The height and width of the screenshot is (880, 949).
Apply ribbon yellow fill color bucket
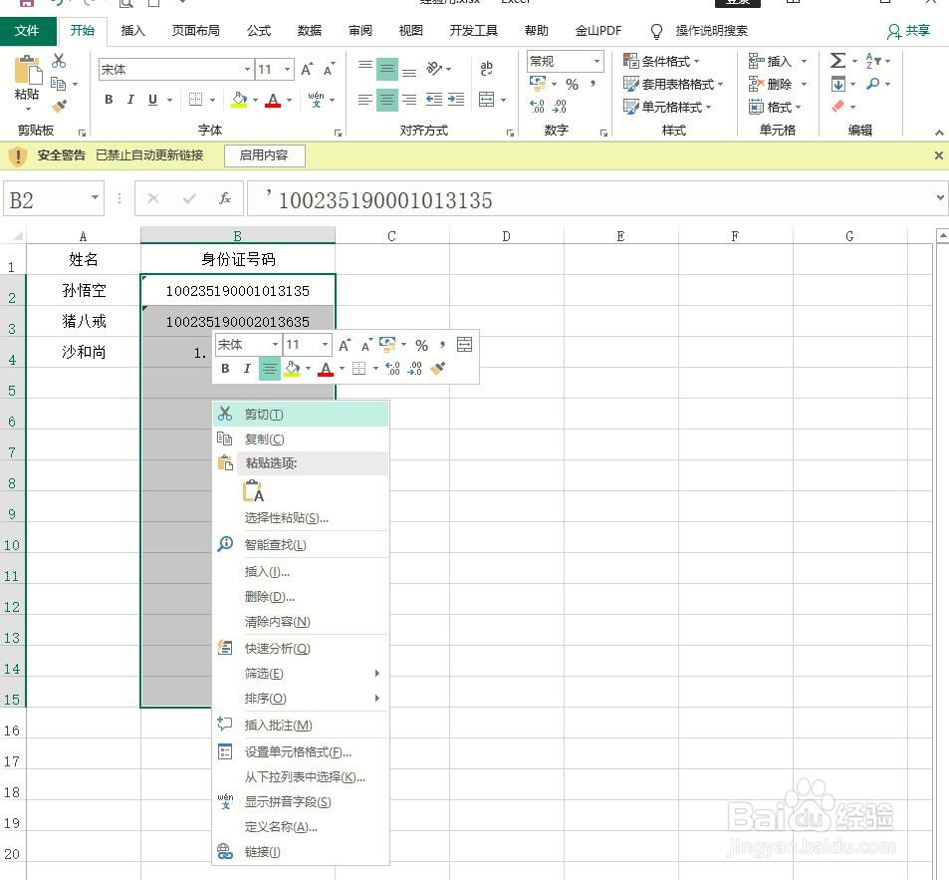tap(240, 100)
